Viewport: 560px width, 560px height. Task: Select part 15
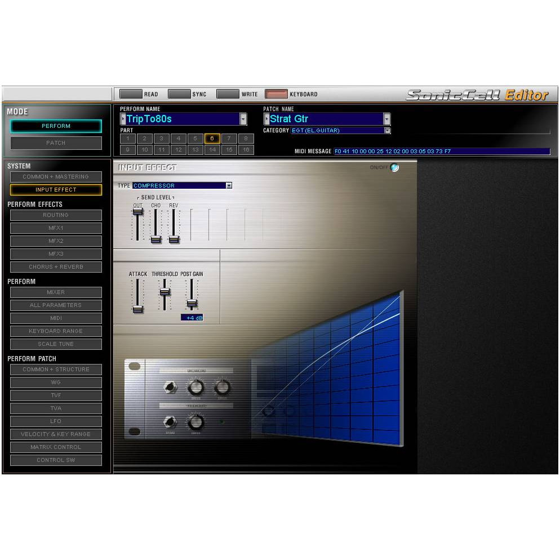click(229, 150)
